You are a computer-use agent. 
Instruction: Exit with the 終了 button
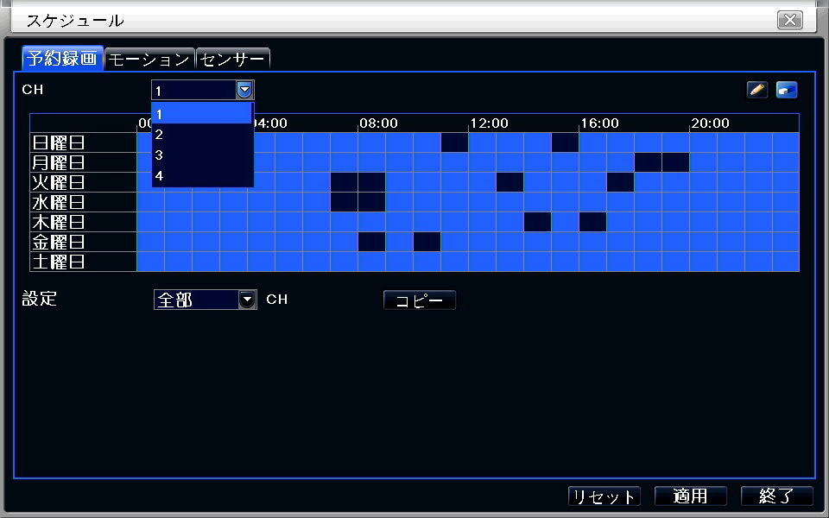(776, 496)
